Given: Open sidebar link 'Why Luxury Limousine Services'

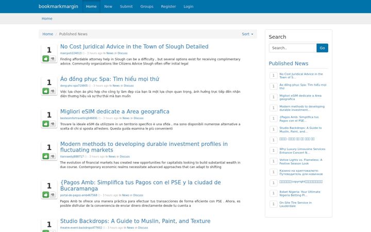Looking at the screenshot, I should (x=302, y=151).
